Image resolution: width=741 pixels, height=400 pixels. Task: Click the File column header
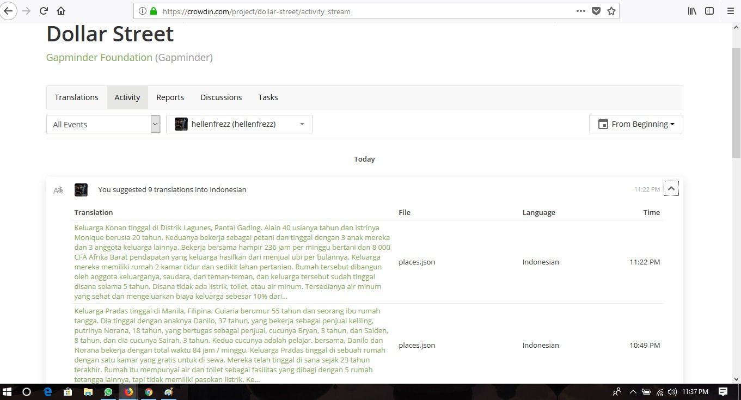tap(405, 212)
